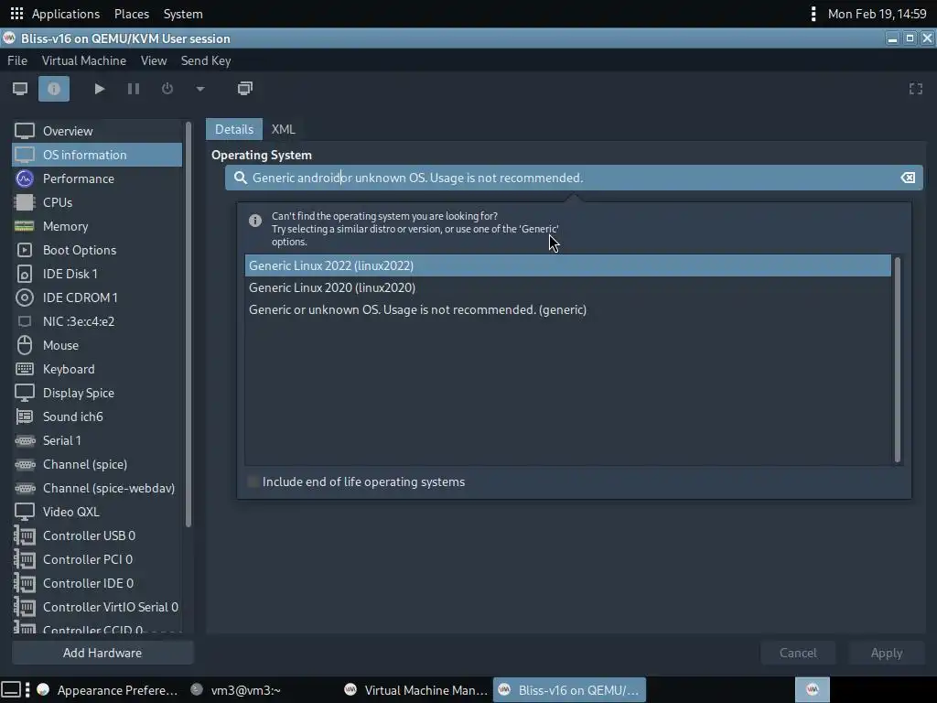Select Serial 1 device
Screen dimensions: 937x703
point(97,440)
